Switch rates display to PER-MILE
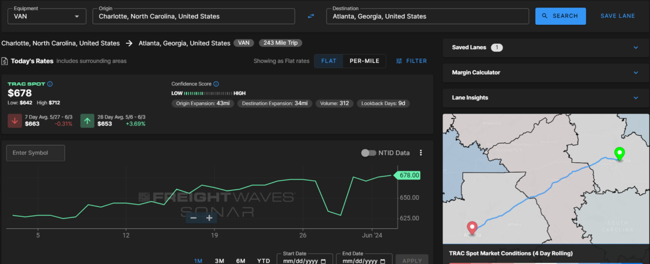Image resolution: width=650 pixels, height=264 pixels. (x=365, y=61)
